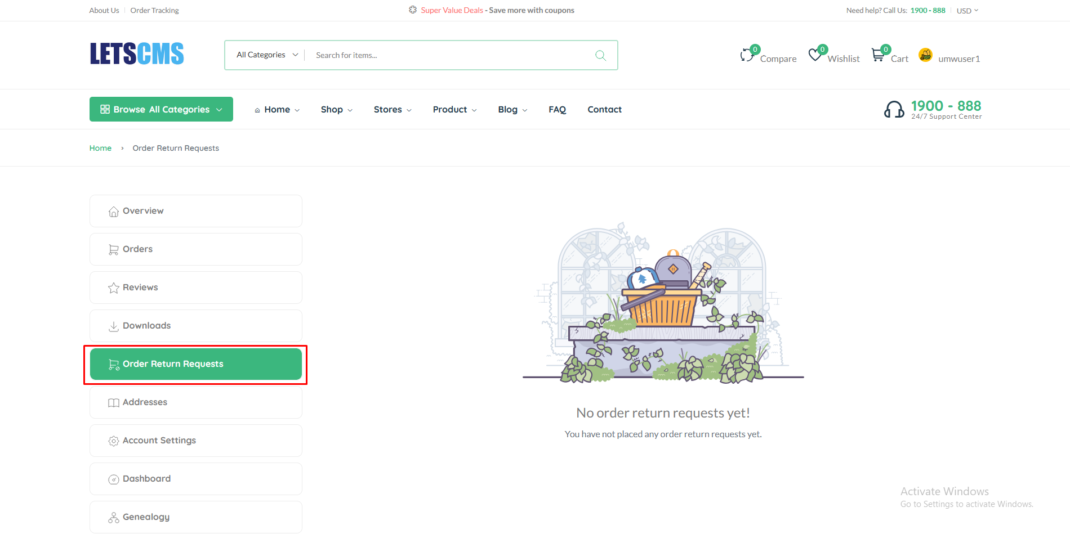1070x534 pixels.
Task: Expand the Browse All Categories menu
Action: coord(161,109)
